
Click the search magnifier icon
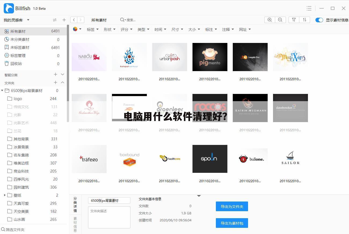122,20
